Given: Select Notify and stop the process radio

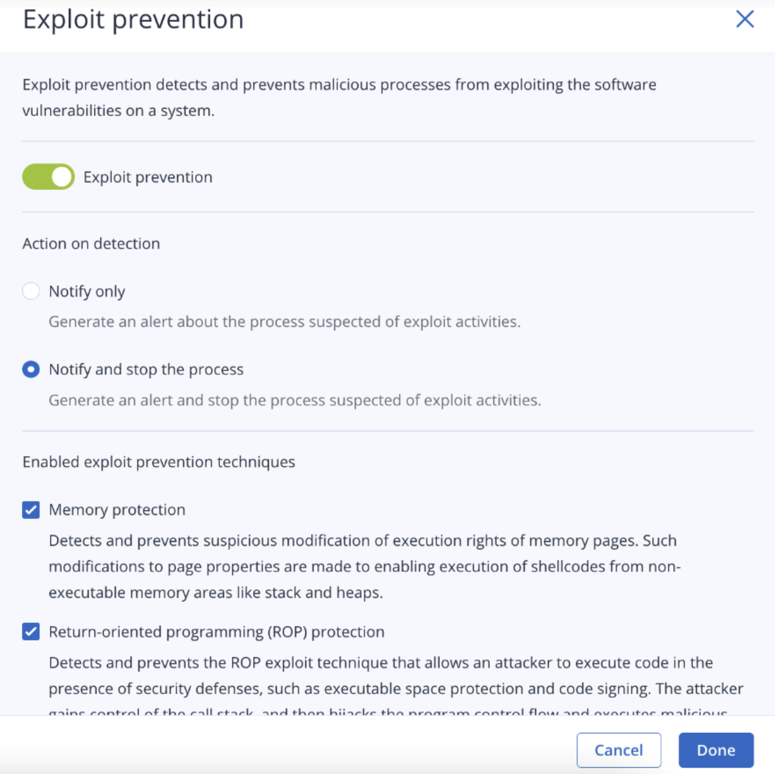Looking at the screenshot, I should (x=31, y=370).
